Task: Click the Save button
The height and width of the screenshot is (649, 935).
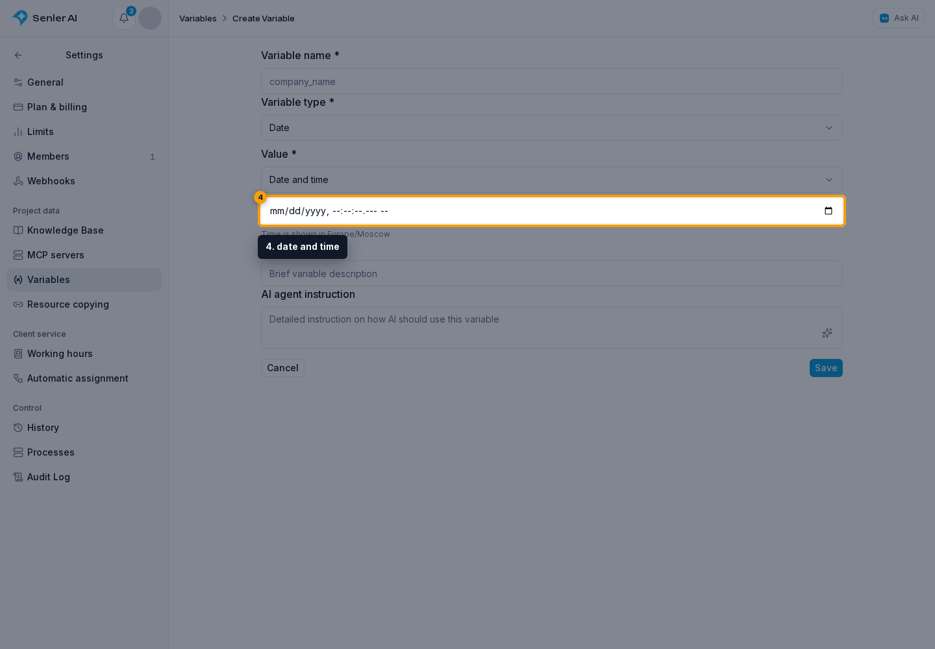Action: pos(826,368)
